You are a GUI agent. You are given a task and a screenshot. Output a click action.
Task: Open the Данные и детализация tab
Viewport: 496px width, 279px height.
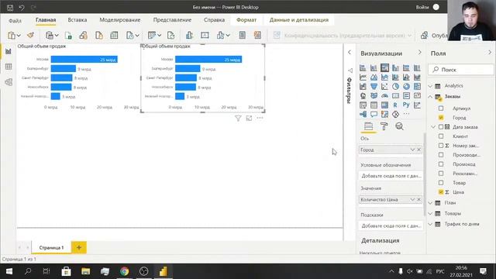point(299,19)
